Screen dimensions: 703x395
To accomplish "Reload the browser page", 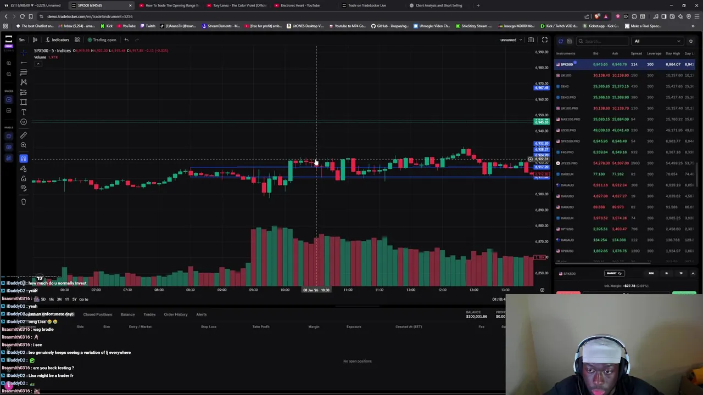I will click(x=22, y=16).
